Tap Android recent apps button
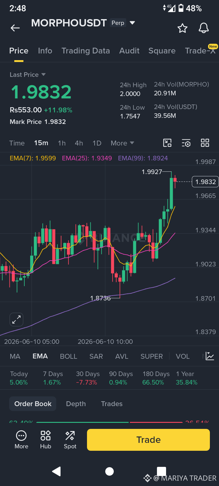The image size is (219, 486). [162, 471]
